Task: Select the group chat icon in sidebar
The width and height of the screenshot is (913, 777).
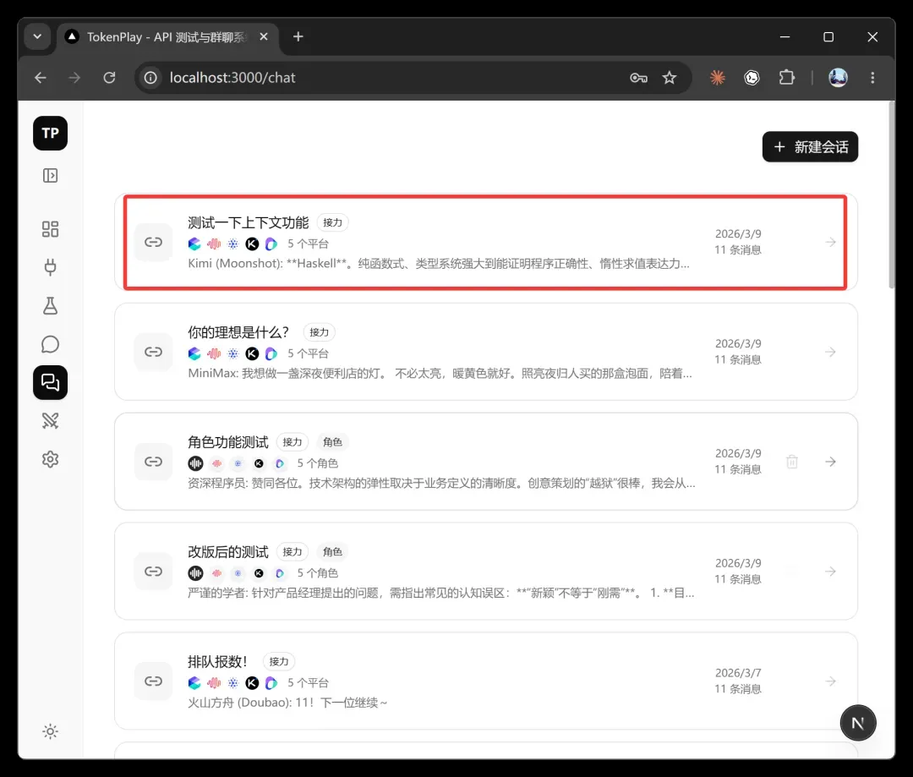Action: coord(50,383)
